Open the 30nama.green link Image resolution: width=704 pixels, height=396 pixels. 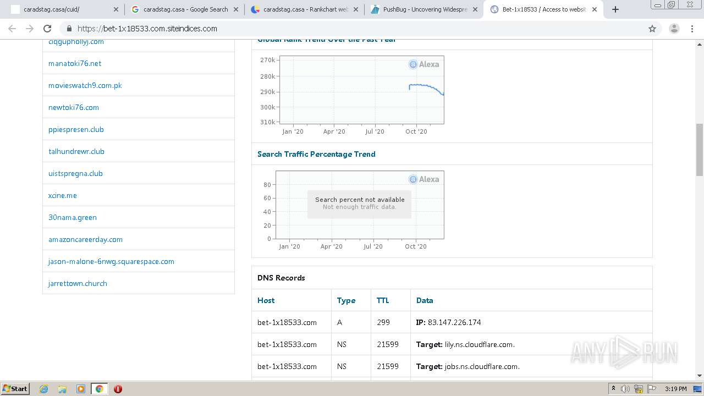(x=73, y=217)
